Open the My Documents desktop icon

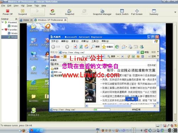click(x=33, y=28)
